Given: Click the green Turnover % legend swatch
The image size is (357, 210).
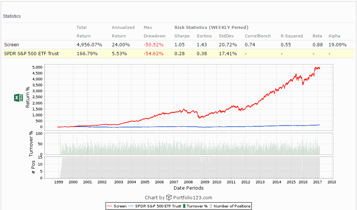Looking at the screenshot, I should [x=184, y=206].
